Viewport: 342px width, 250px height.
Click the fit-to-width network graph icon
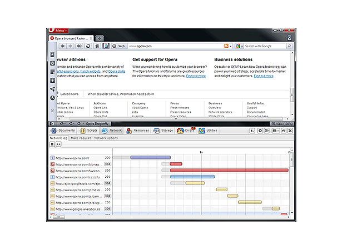(58, 144)
